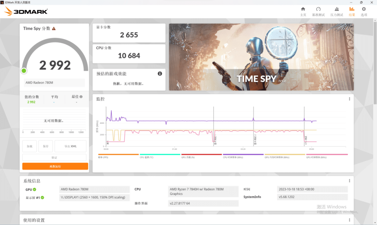
Task: Click the 监控 panel heading
Action: click(x=100, y=99)
